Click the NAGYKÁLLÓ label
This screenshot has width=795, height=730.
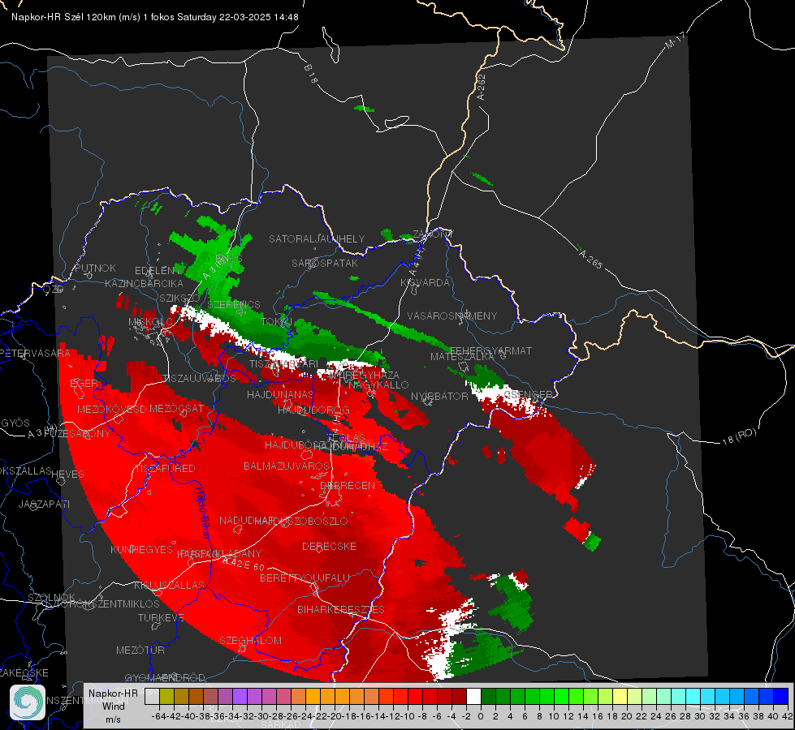click(378, 385)
